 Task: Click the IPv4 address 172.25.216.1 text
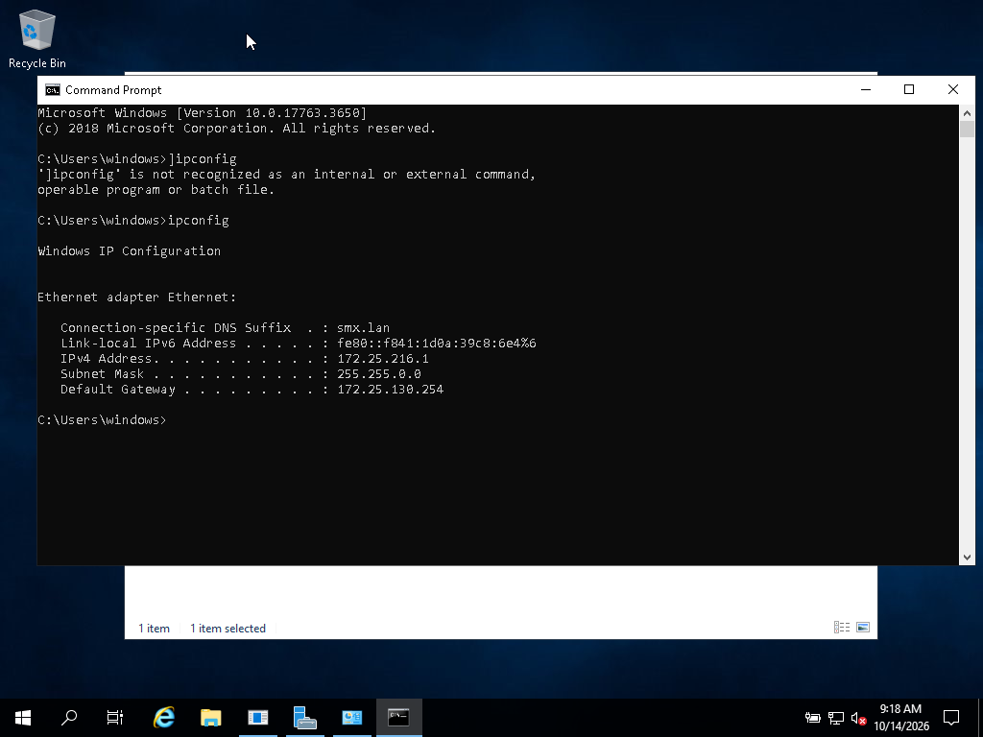pos(382,359)
